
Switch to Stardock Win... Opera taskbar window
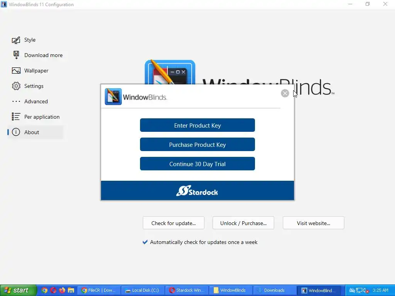pos(187,291)
